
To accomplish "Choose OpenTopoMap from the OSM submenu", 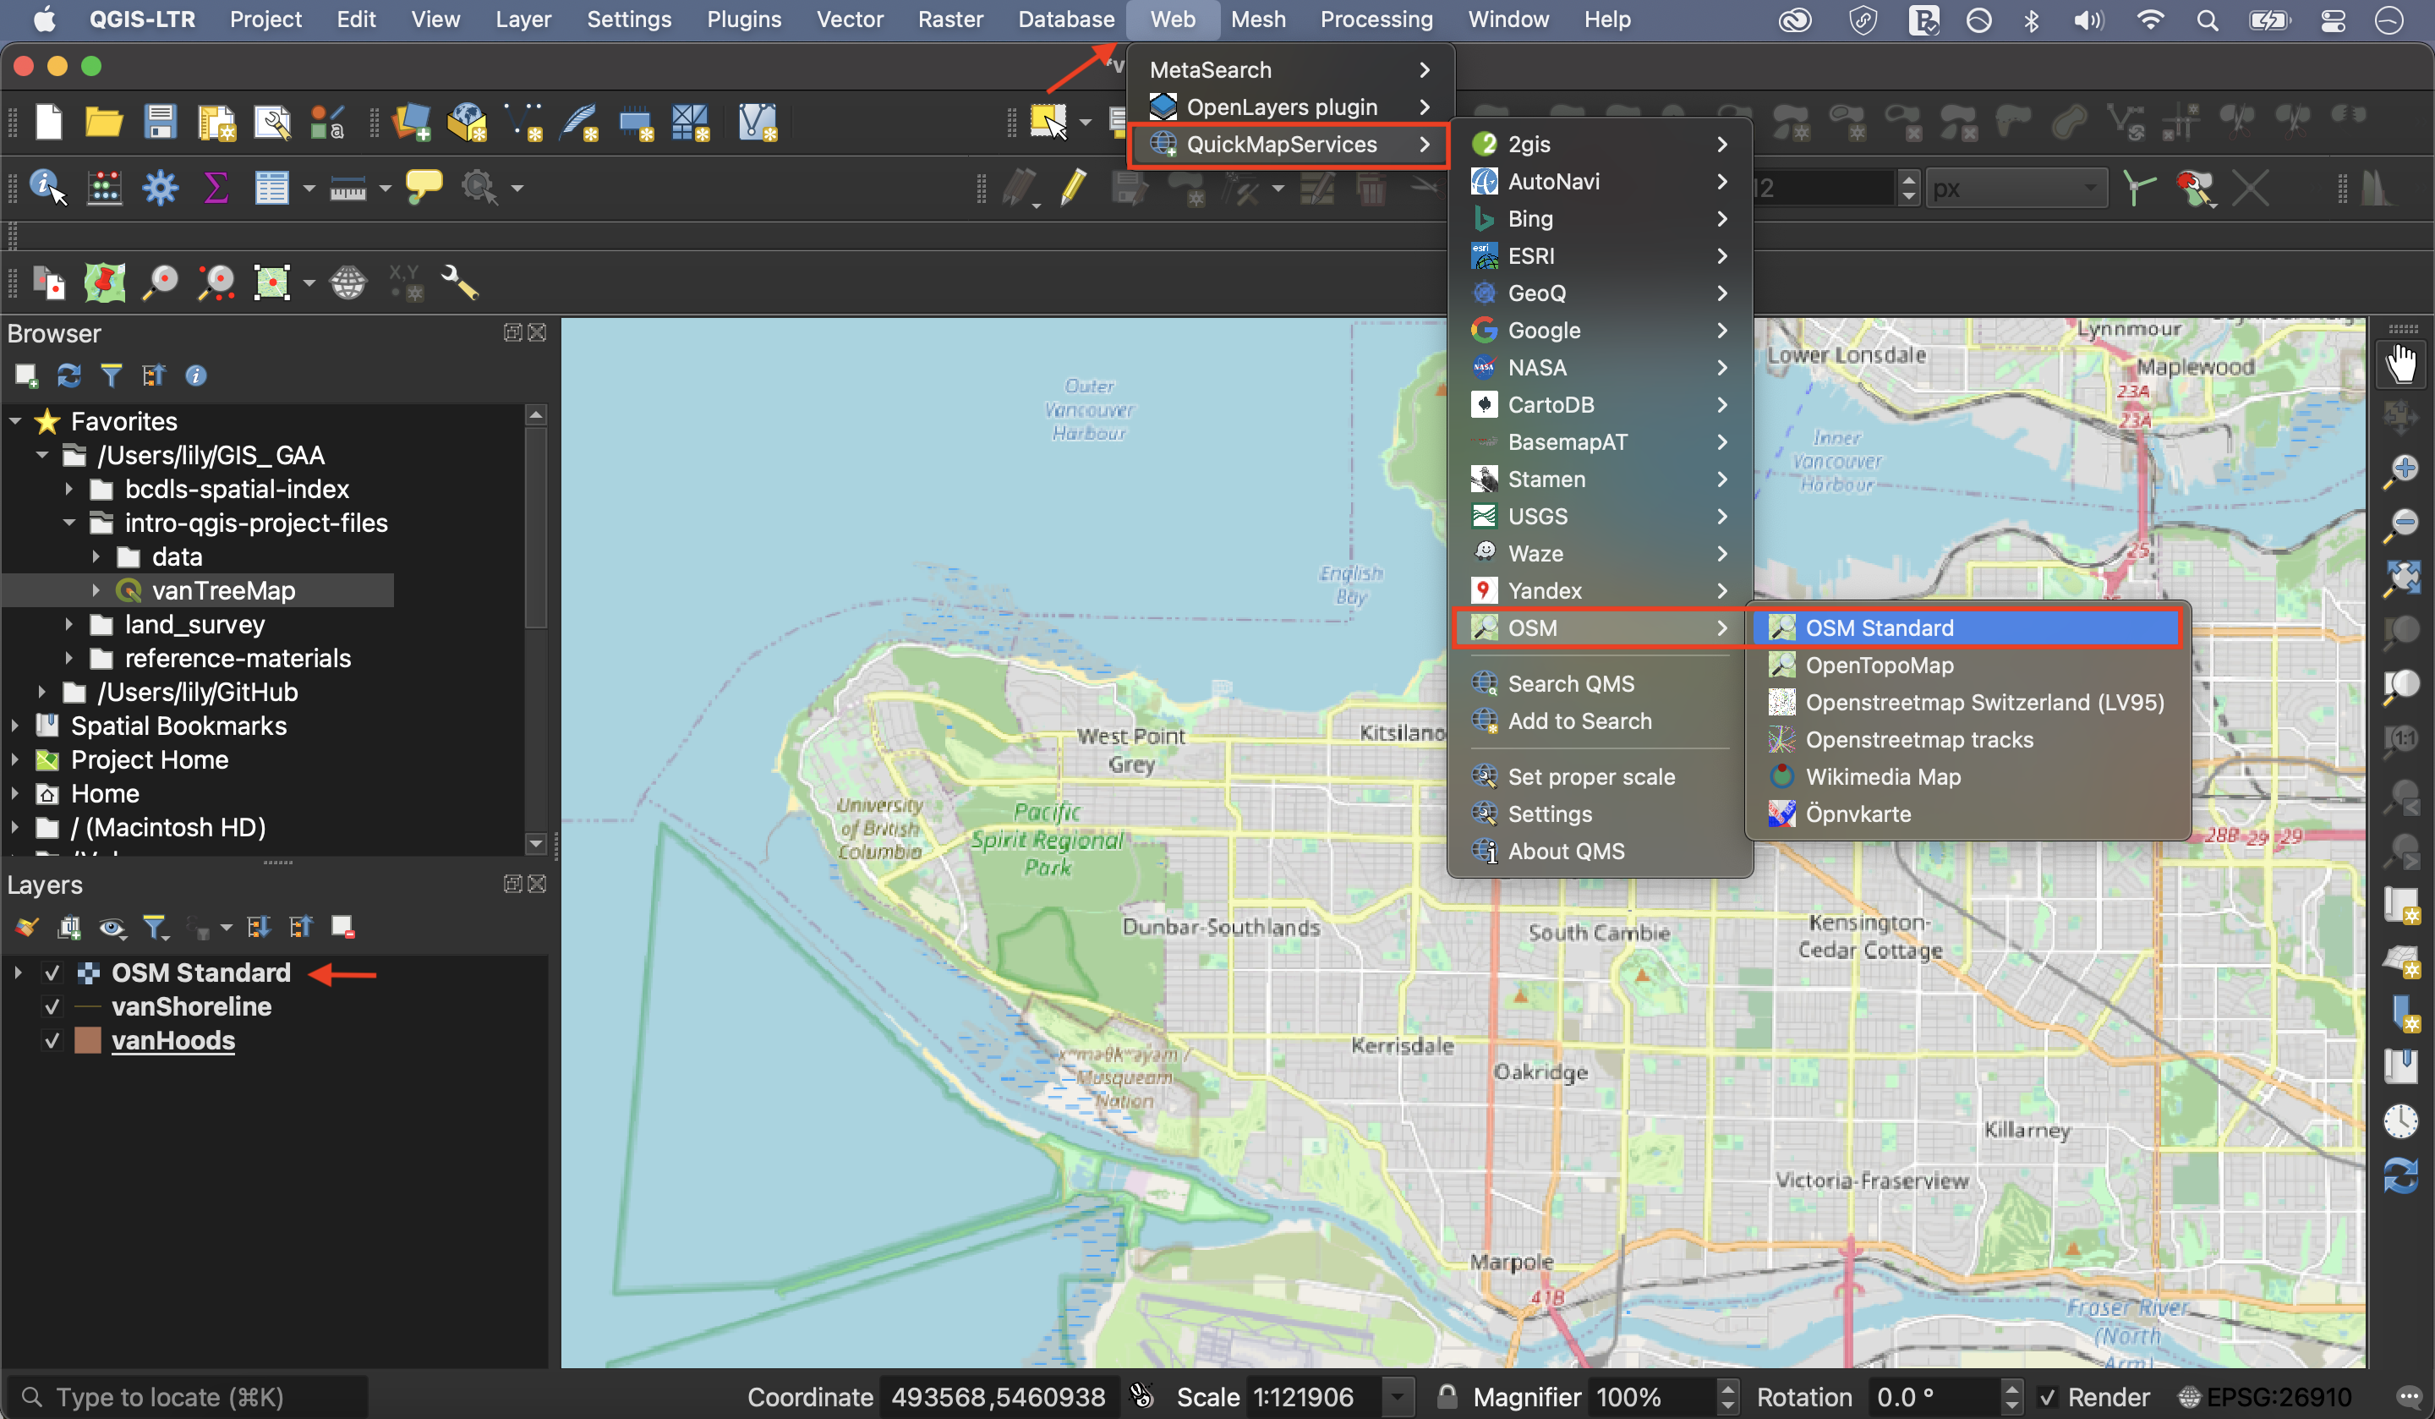I will (x=1879, y=665).
